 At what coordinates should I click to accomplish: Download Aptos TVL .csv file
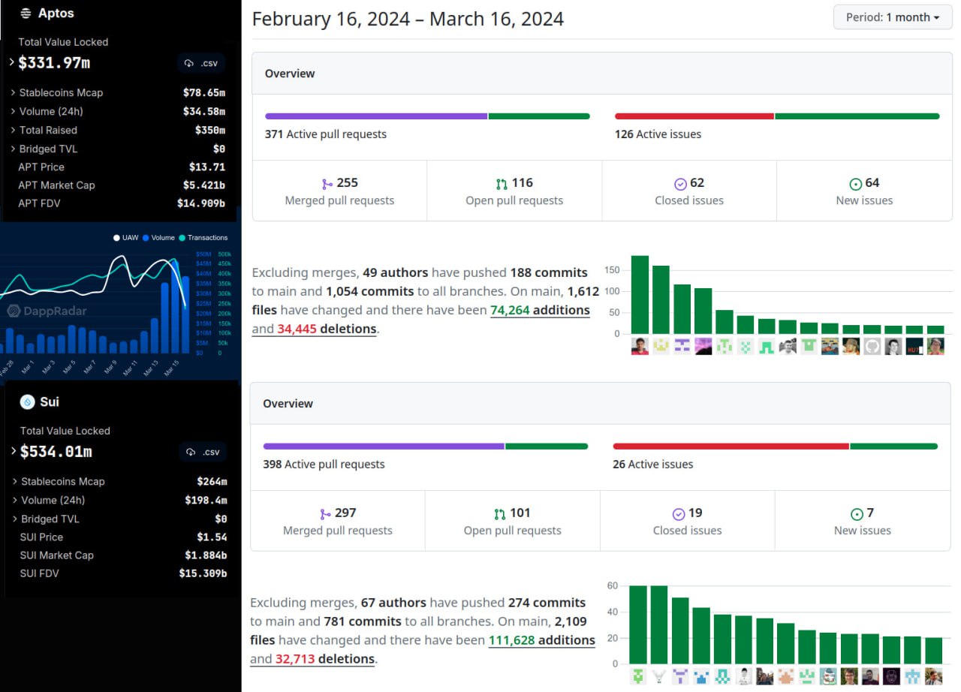tap(201, 64)
